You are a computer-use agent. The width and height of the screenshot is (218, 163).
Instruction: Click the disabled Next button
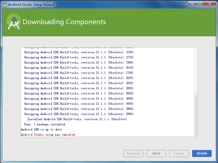tap(156, 154)
